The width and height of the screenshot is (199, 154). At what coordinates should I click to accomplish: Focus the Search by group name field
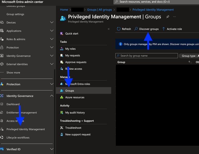coord(147,55)
